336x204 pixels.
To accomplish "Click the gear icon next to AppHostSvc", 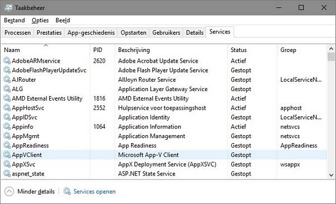I will [x=7, y=108].
